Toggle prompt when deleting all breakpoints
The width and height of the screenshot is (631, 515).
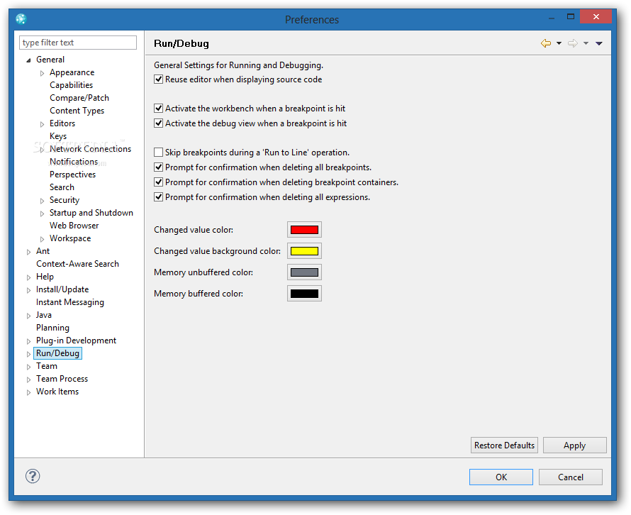click(159, 167)
